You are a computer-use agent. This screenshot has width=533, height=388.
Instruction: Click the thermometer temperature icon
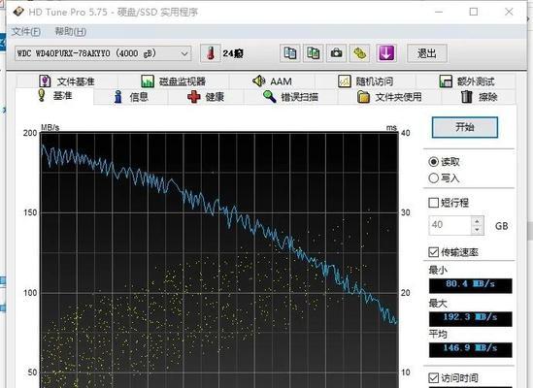tap(210, 53)
